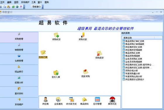
Task: Select 仓库管理 in the left sidebar
Action: (x=19, y=59)
